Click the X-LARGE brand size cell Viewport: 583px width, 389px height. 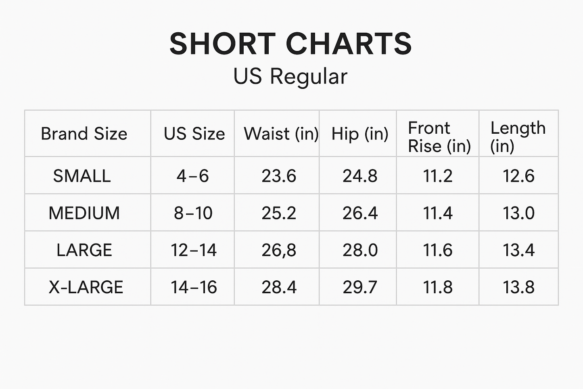pyautogui.click(x=86, y=287)
